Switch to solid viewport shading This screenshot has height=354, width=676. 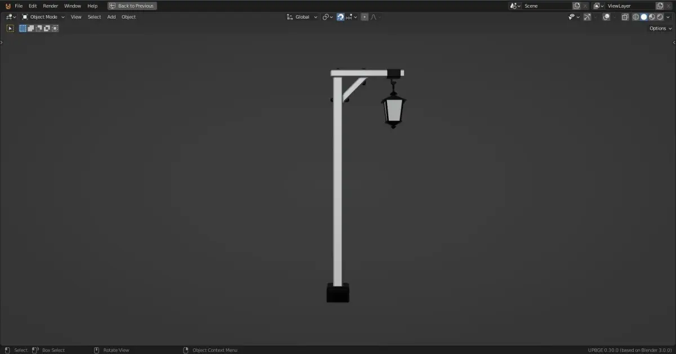click(644, 17)
